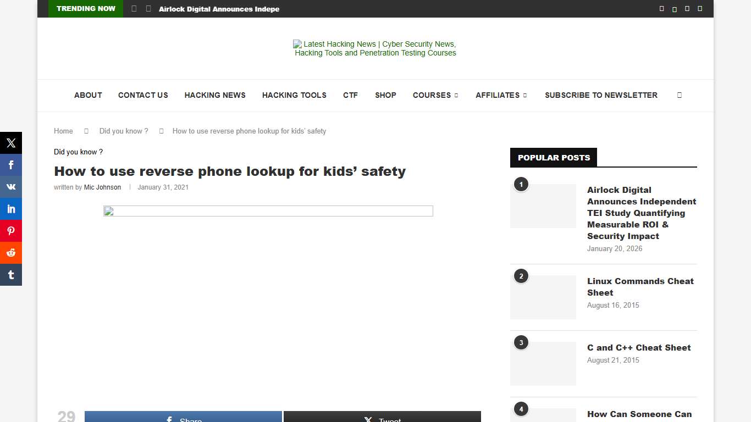The height and width of the screenshot is (422, 751).
Task: Expand the AFFILIATES dropdown menu
Action: tap(501, 95)
